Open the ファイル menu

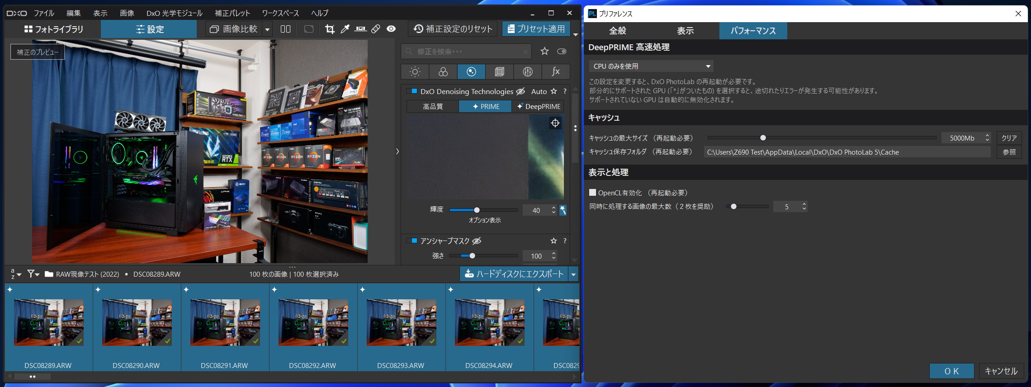[x=44, y=13]
